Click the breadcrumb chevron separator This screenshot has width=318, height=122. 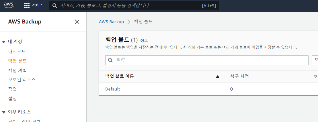129,22
